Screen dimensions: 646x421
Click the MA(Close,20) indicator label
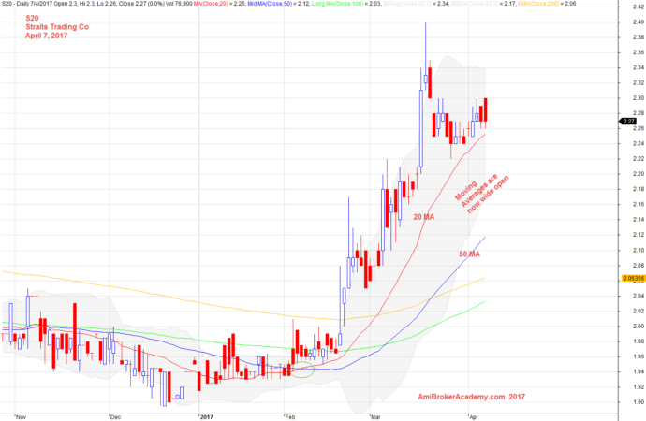pos(211,4)
